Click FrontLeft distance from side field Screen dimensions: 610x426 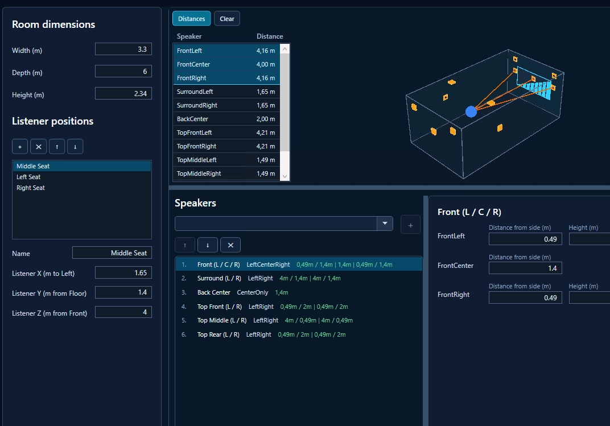tap(525, 239)
